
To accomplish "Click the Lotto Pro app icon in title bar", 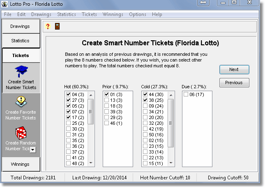I will point(5,4).
